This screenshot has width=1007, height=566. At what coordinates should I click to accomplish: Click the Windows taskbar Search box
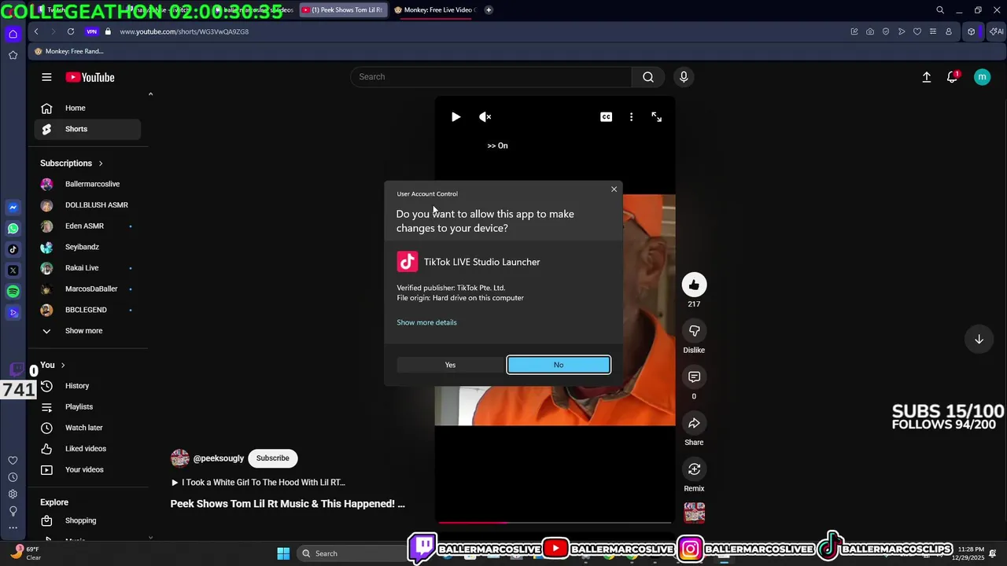coord(352,553)
